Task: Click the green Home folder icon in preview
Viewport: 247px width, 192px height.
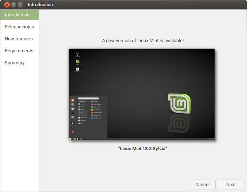Action: (x=78, y=62)
